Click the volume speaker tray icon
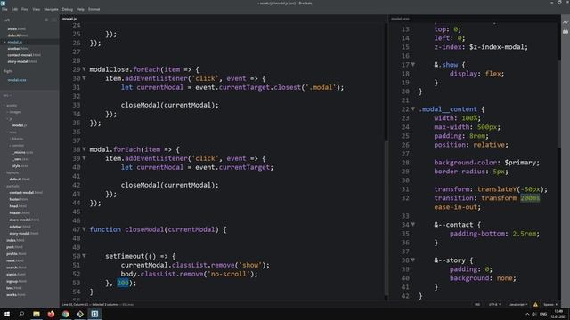 534,314
